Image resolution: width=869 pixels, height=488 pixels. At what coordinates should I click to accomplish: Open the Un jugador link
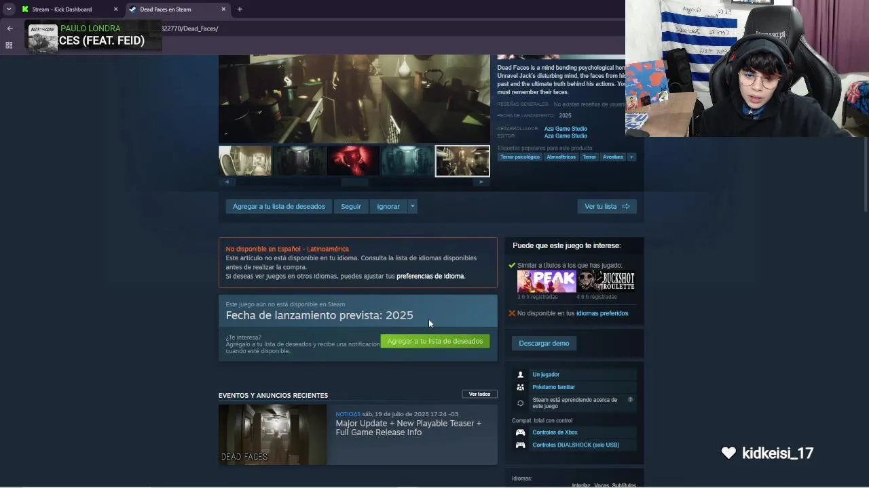tap(546, 375)
